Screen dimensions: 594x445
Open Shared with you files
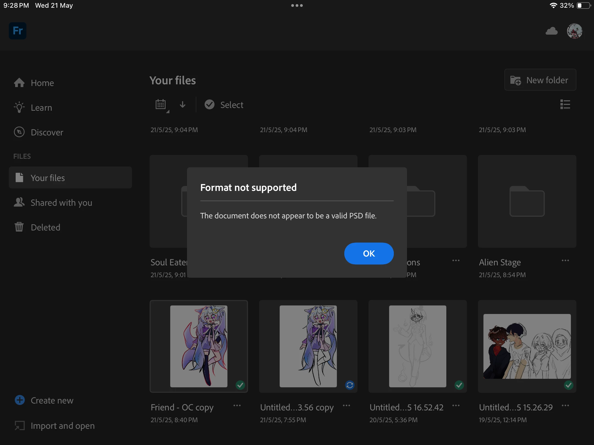[61, 202]
